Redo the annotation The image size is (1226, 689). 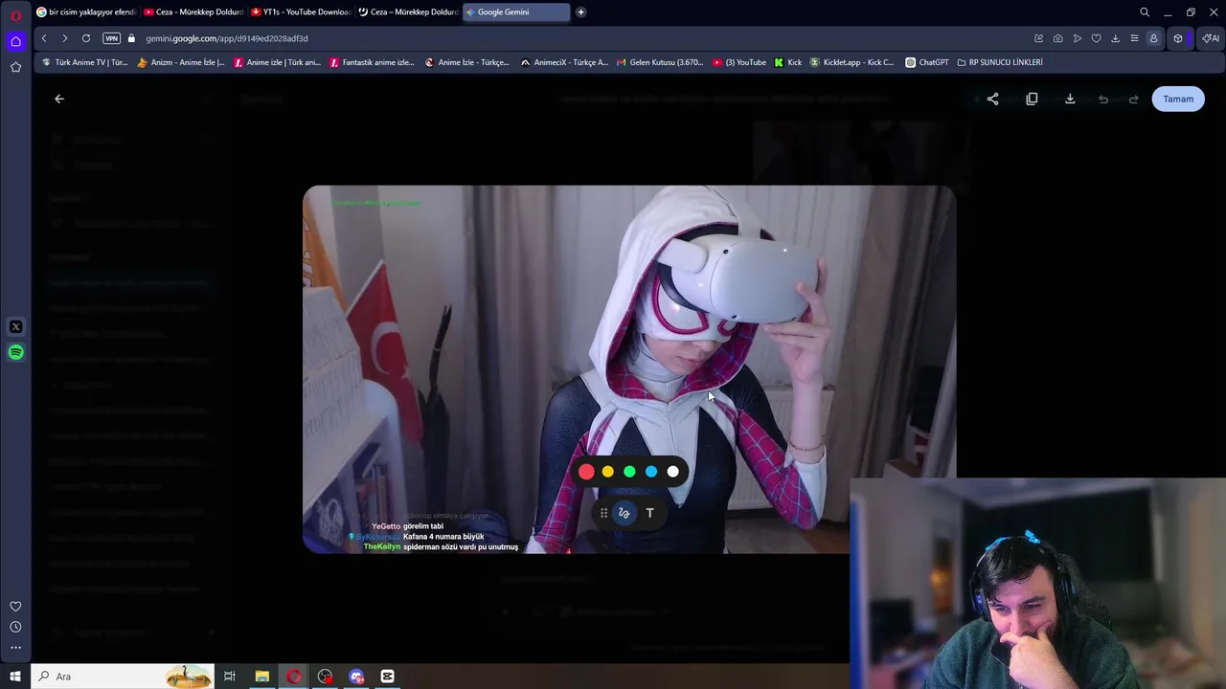[1134, 99]
